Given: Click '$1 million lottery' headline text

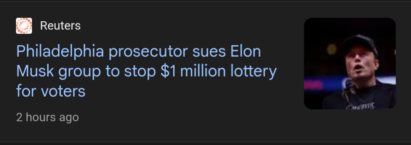Looking at the screenshot, I should (x=218, y=71).
